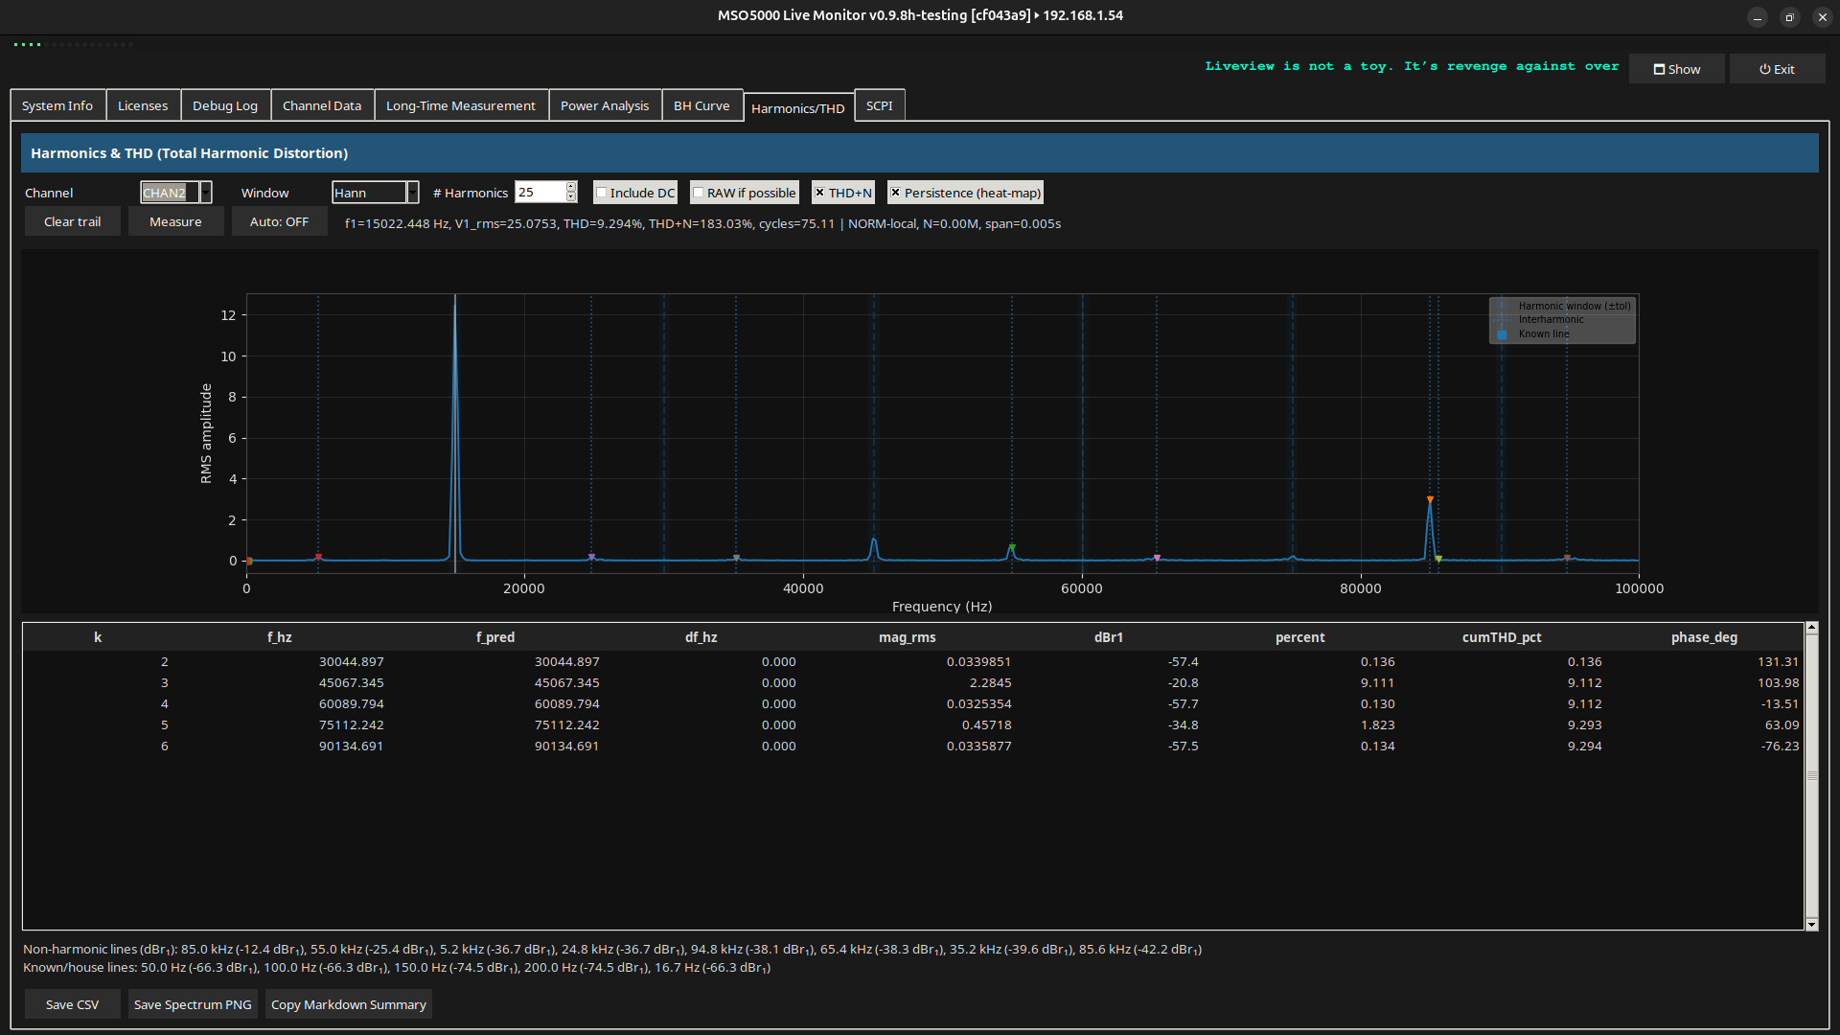Open the BH Curve tab
The height and width of the screenshot is (1035, 1840).
click(701, 105)
